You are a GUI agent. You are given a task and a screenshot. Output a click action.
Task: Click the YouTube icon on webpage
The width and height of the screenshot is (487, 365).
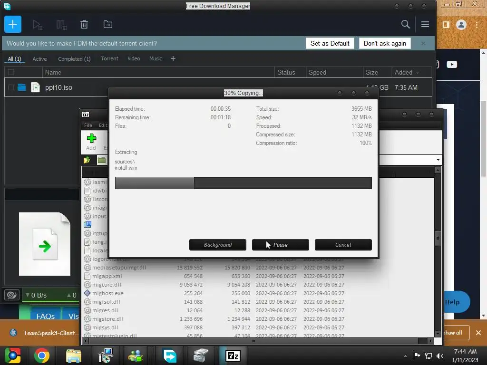[x=452, y=64]
